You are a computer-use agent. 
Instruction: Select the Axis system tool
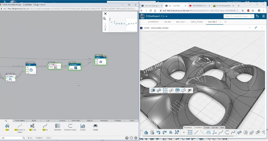pos(215,132)
